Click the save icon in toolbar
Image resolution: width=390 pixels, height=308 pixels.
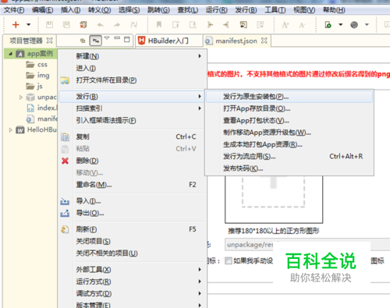pos(49,25)
